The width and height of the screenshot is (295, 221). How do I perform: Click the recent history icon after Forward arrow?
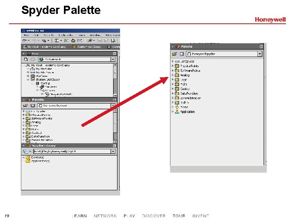point(44,41)
